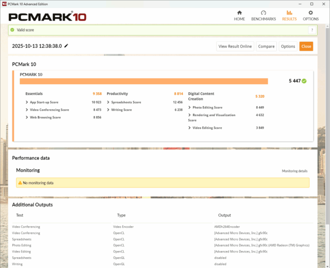Click the overall score 5 447
This screenshot has height=268, width=330.
(x=295, y=81)
